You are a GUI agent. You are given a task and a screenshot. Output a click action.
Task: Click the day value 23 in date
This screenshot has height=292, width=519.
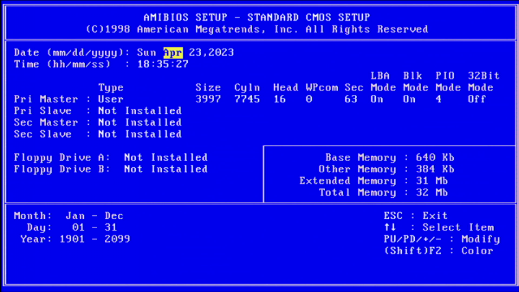click(195, 52)
